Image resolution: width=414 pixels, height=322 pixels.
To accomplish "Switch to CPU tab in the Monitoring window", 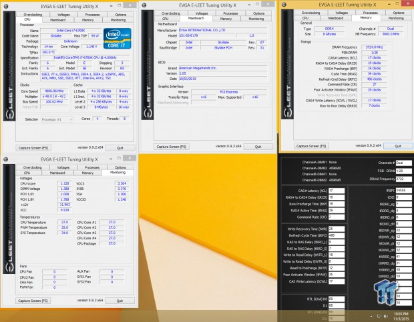I will (x=27, y=173).
